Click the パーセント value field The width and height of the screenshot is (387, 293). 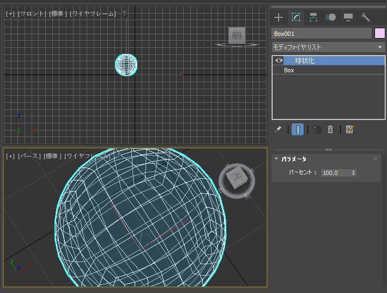click(x=336, y=173)
